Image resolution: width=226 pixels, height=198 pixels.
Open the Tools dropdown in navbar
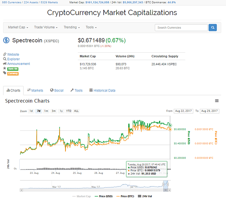tap(91, 27)
